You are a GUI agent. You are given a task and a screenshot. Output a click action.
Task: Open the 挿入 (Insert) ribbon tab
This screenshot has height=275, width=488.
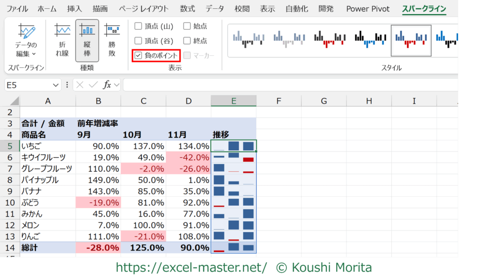74,9
